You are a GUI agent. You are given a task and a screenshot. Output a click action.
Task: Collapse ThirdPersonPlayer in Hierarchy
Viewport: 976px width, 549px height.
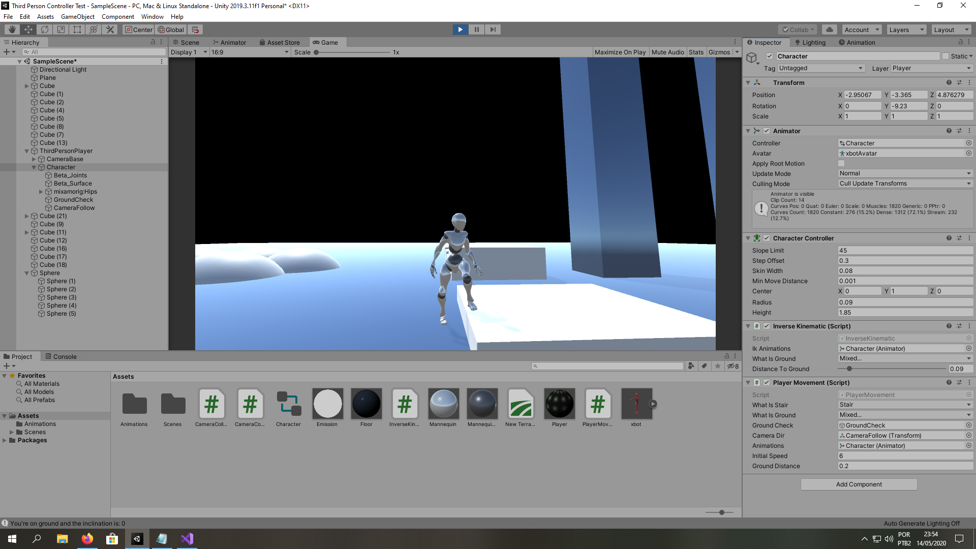coord(27,151)
